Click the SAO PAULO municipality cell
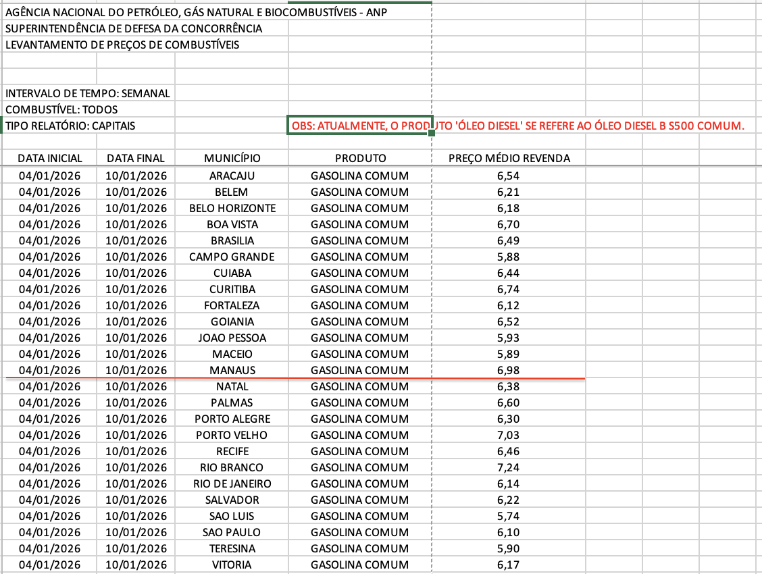The width and height of the screenshot is (762, 574). click(x=232, y=532)
